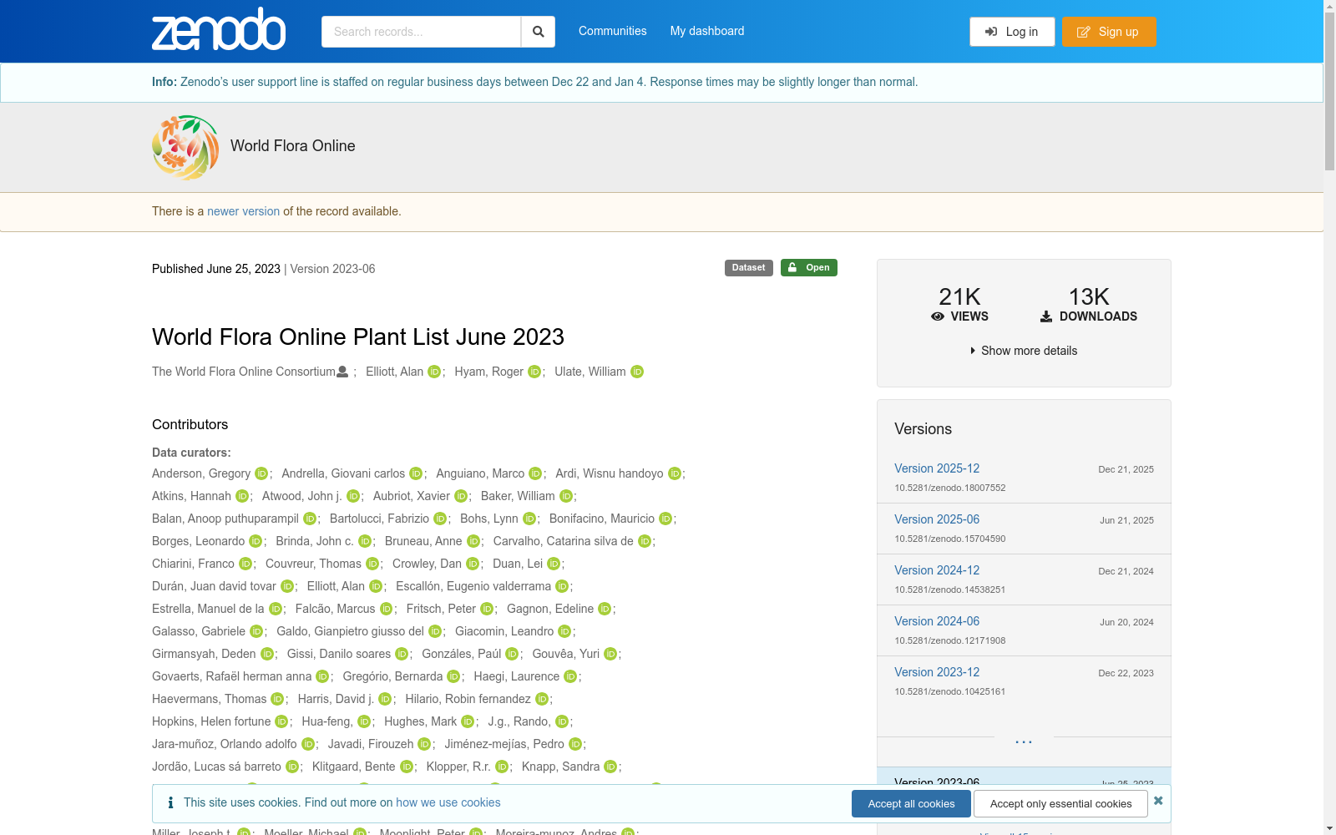The image size is (1336, 835).
Task: Expand Show more details statistics
Action: pos(1024,351)
